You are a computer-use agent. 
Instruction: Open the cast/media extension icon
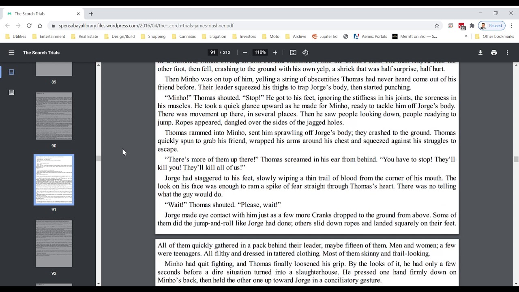pos(450,26)
